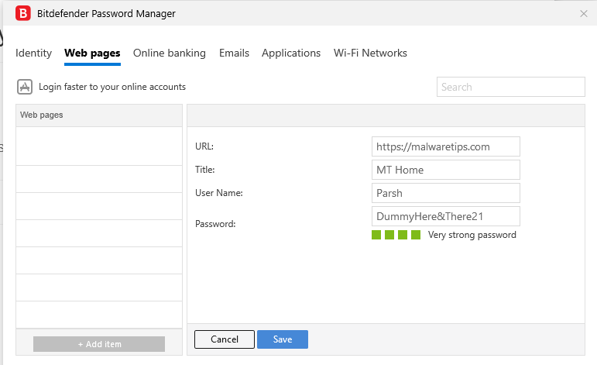Click the Add item button
Screen dimensions: 597x365
[99, 344]
